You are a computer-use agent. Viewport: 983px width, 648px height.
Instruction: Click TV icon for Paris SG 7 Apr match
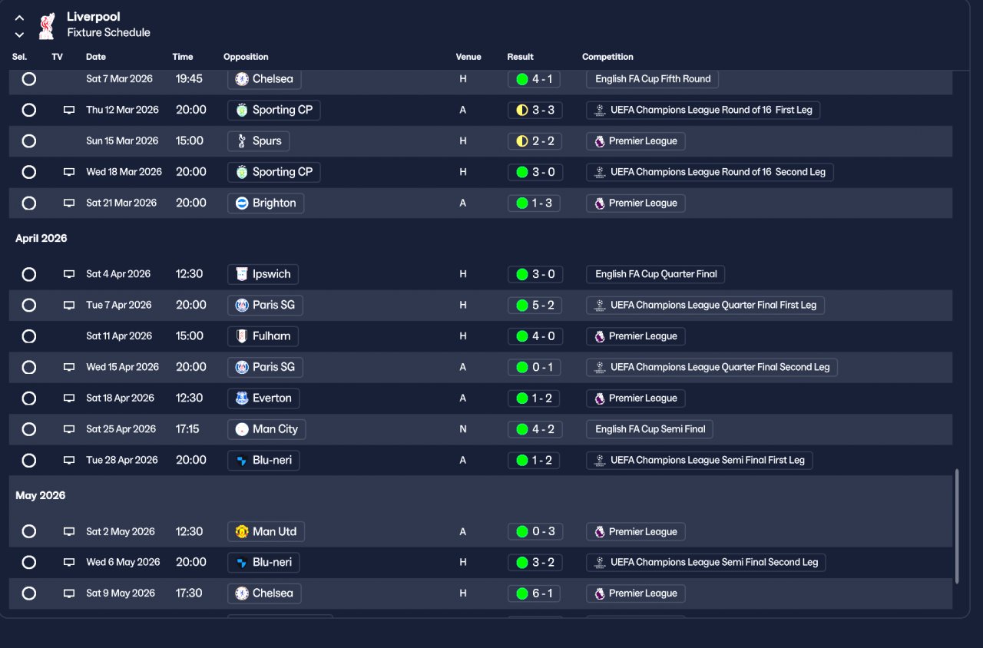pyautogui.click(x=69, y=306)
